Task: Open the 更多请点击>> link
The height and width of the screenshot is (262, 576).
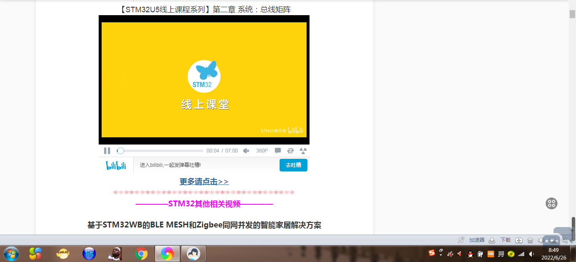Action: (204, 182)
